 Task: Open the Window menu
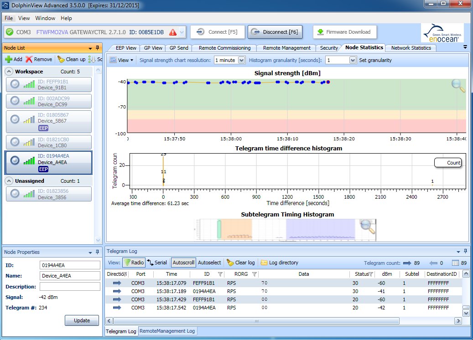(x=45, y=18)
